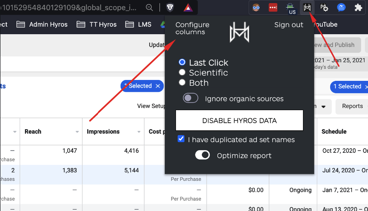
Task: Sort by the Schedule column header
Action: pos(334,131)
